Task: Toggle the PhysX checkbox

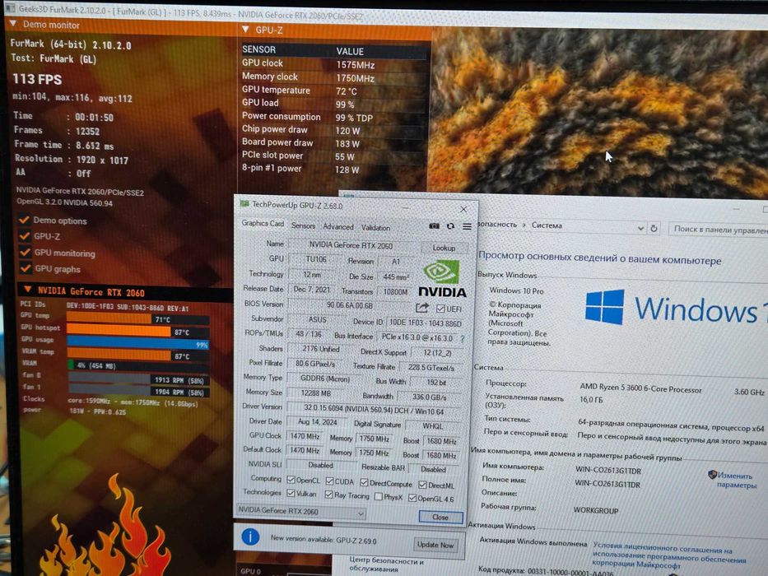Action: click(x=378, y=497)
